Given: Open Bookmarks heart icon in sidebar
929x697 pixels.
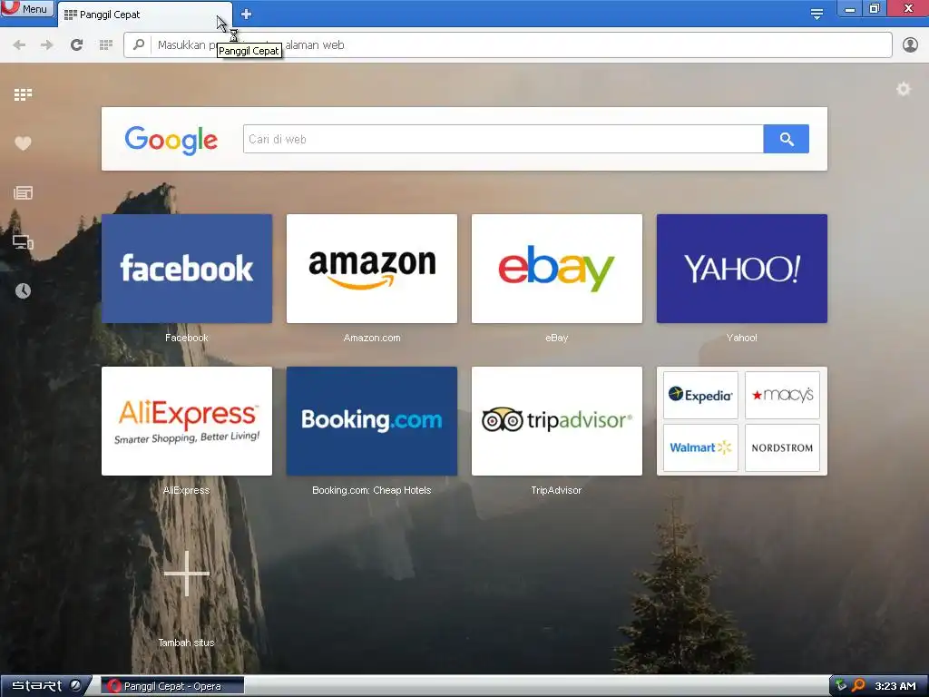Looking at the screenshot, I should 23,142.
